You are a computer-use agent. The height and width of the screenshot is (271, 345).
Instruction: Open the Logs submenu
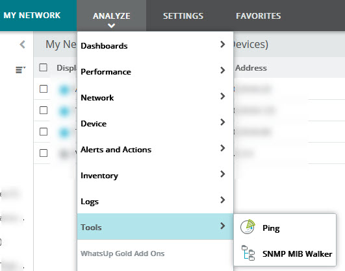coord(155,201)
